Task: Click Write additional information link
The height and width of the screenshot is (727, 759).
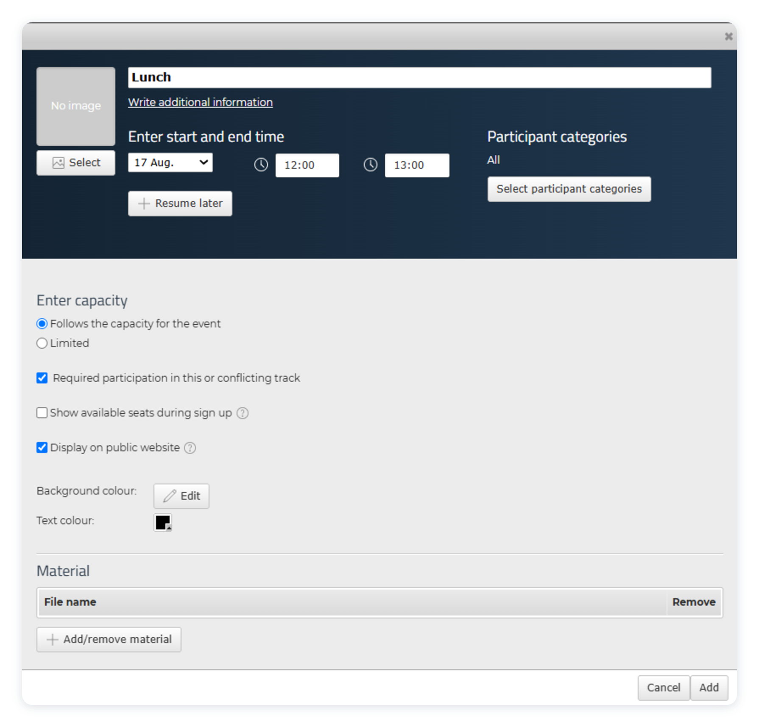Action: [200, 102]
